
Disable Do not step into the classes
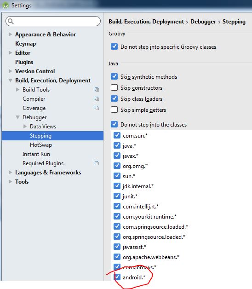[x=114, y=124]
